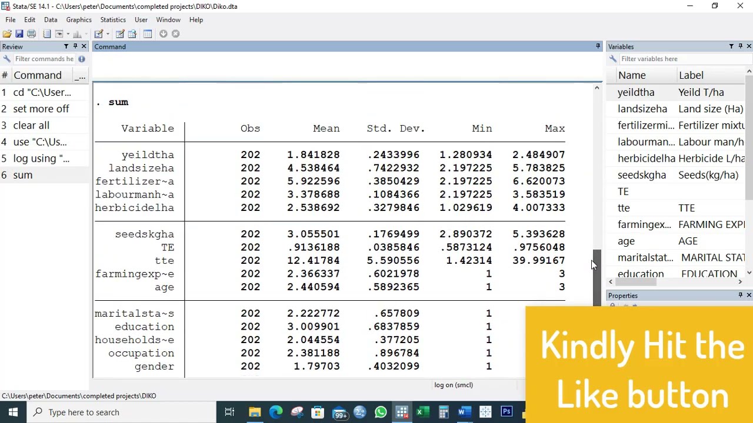Select the tte variable row

pyautogui.click(x=675, y=208)
